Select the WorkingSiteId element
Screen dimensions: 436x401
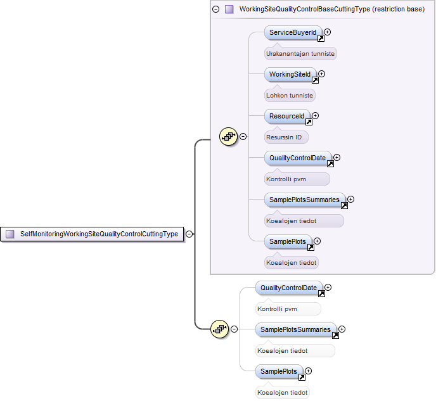coord(290,75)
